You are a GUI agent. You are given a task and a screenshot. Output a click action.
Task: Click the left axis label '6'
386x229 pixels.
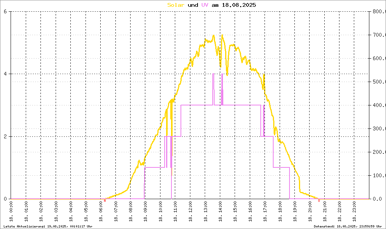point(5,11)
